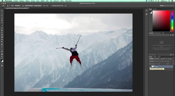This screenshot has height=96, width=175.
Task: Select the Lasso tool
Action: tap(2, 16)
